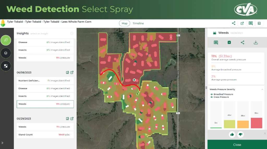The height and width of the screenshot is (149, 267).
Task: Click field name Lees Whole Farm Corn
Action: coord(76,22)
